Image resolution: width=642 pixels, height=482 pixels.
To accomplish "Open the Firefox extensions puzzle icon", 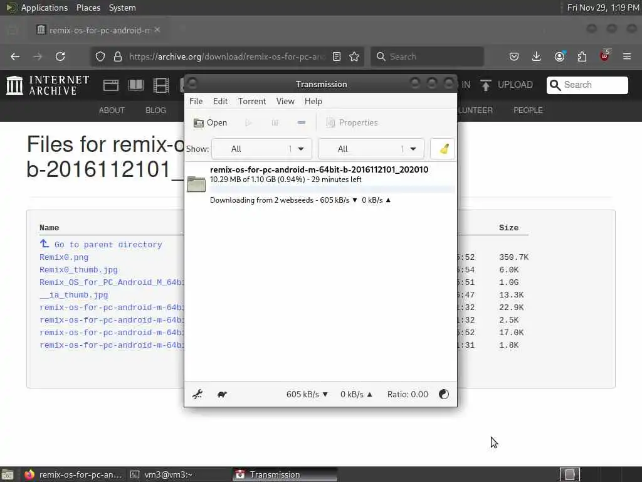I will [x=582, y=56].
